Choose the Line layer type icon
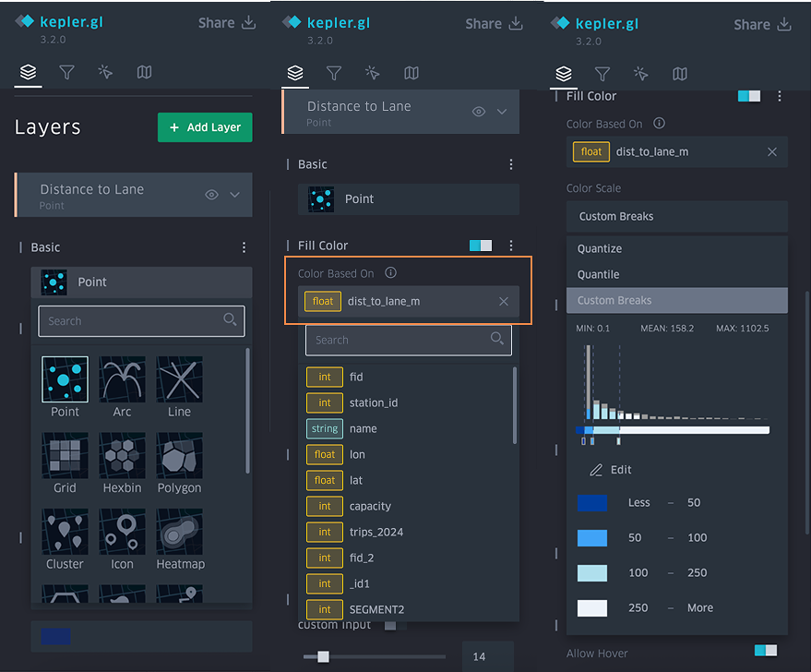The width and height of the screenshot is (811, 672). 179,379
